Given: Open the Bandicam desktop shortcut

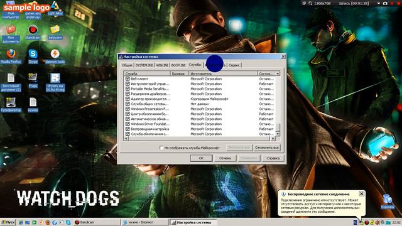Looking at the screenshot, I should (33, 32).
